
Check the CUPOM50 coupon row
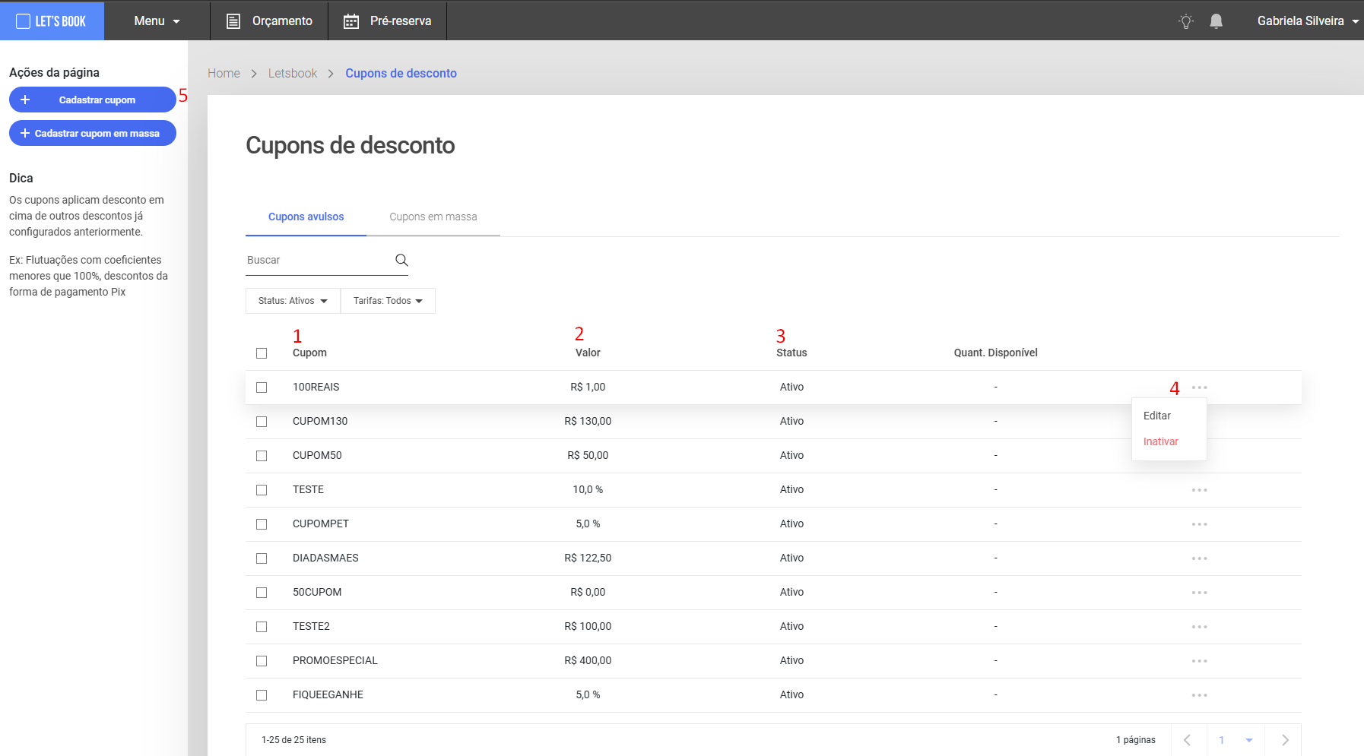pos(262,456)
